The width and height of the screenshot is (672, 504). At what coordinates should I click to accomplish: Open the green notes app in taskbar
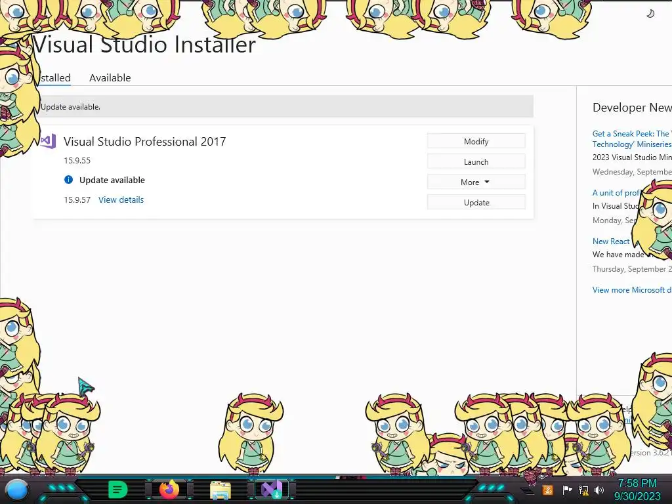point(118,490)
